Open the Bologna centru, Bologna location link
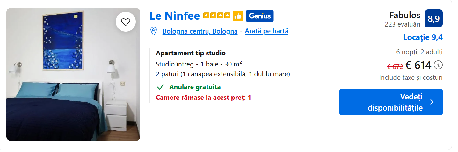 200,31
